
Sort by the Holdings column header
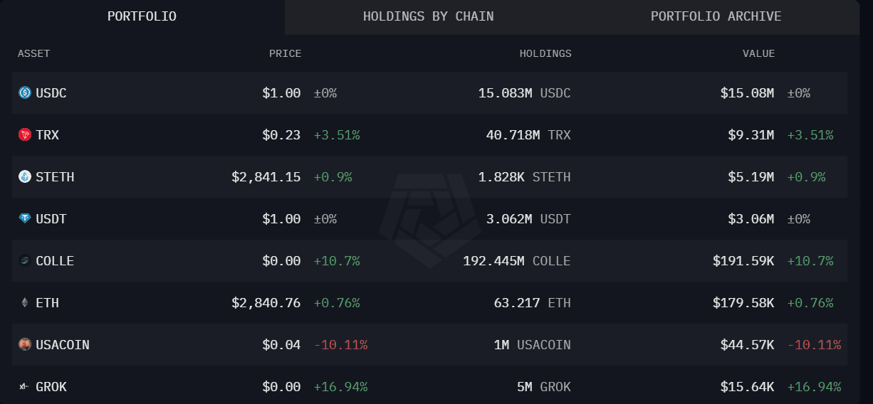(x=545, y=53)
